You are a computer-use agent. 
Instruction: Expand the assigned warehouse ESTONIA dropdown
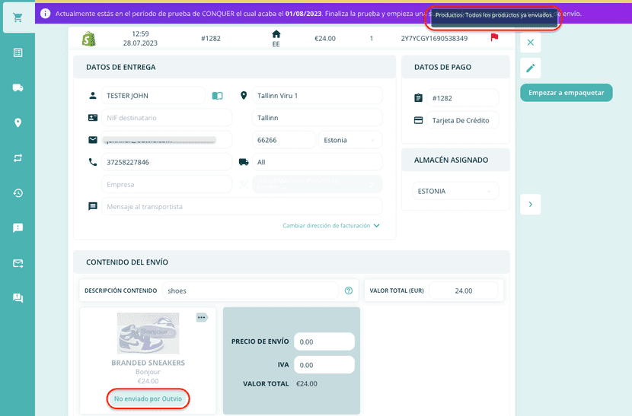[455, 191]
